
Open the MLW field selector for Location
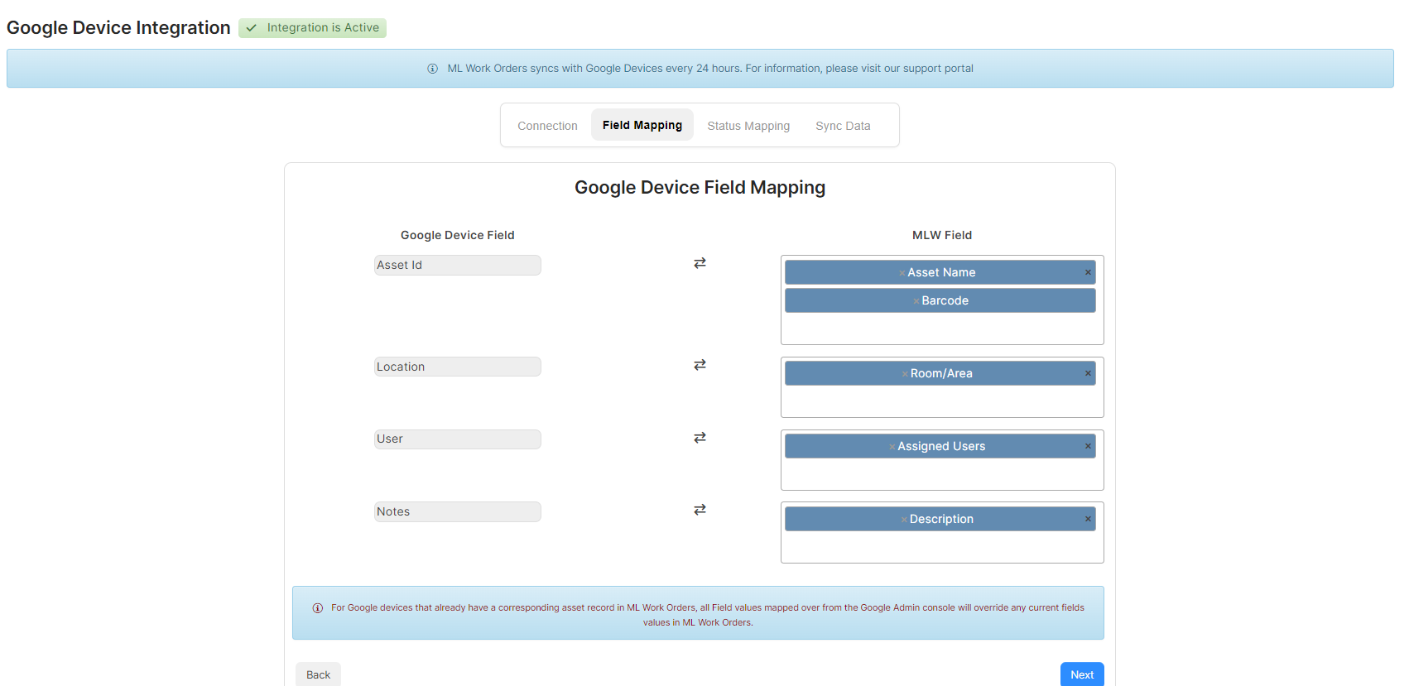coord(942,401)
